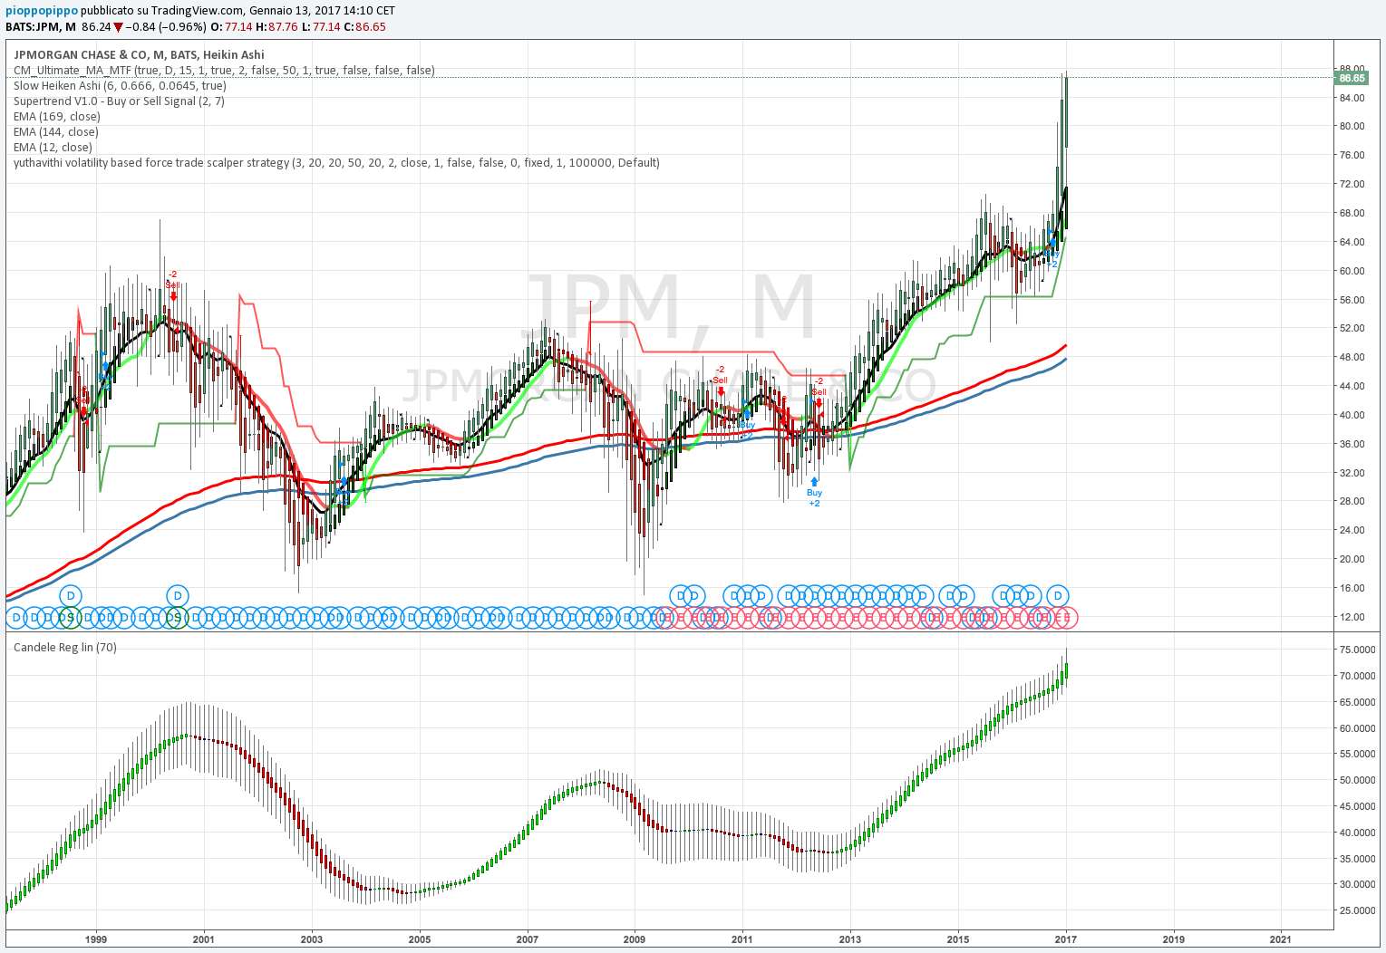Click the 72.00 price axis label
The height and width of the screenshot is (953, 1386).
click(1352, 184)
